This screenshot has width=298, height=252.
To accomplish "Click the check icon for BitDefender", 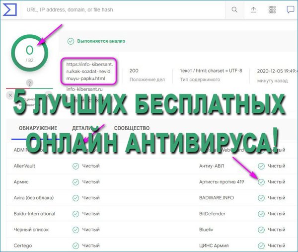I will point(261,214).
